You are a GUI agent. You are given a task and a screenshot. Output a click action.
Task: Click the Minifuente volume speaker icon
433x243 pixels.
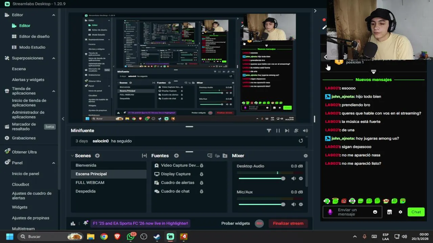[x=305, y=131]
